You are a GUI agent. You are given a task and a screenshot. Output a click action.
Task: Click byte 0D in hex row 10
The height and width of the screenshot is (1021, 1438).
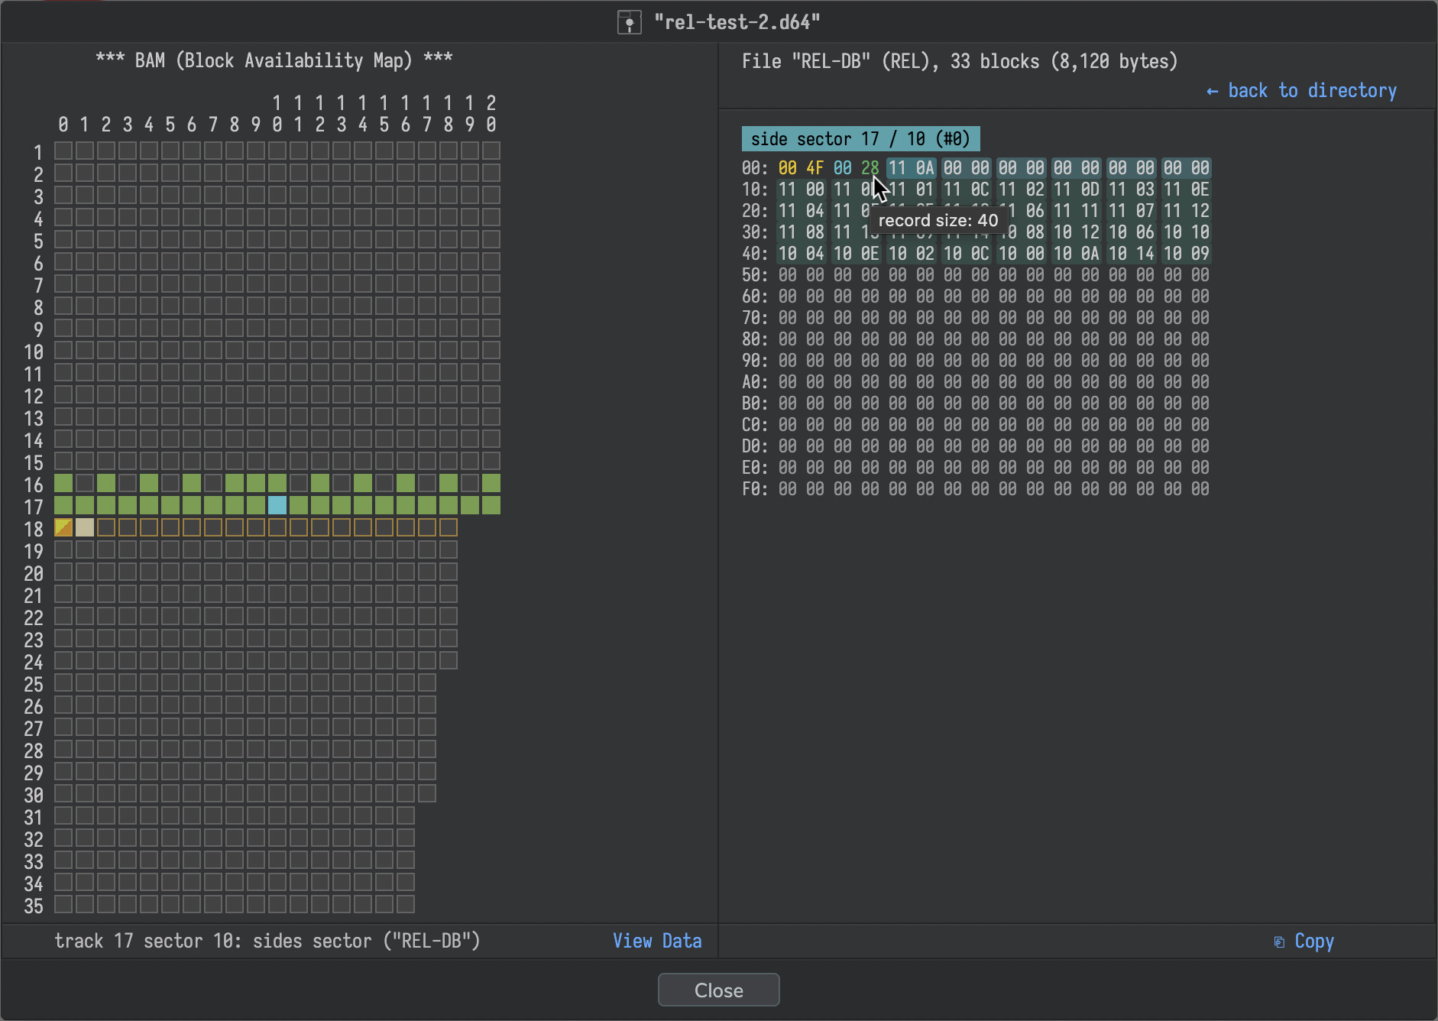[x=1090, y=190]
